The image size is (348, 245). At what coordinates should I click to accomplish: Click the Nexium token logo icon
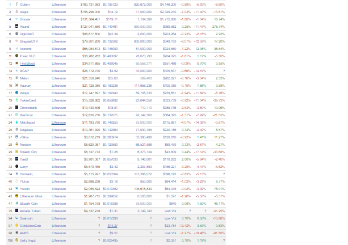[x=16, y=144]
